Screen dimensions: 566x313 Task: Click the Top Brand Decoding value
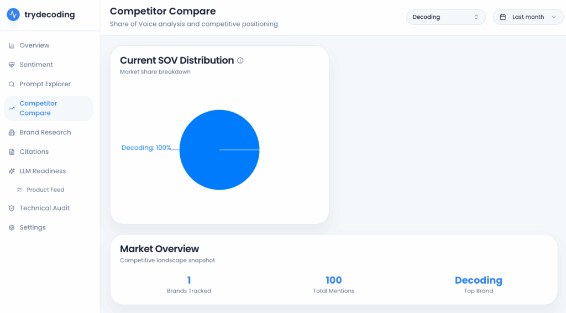coord(478,280)
